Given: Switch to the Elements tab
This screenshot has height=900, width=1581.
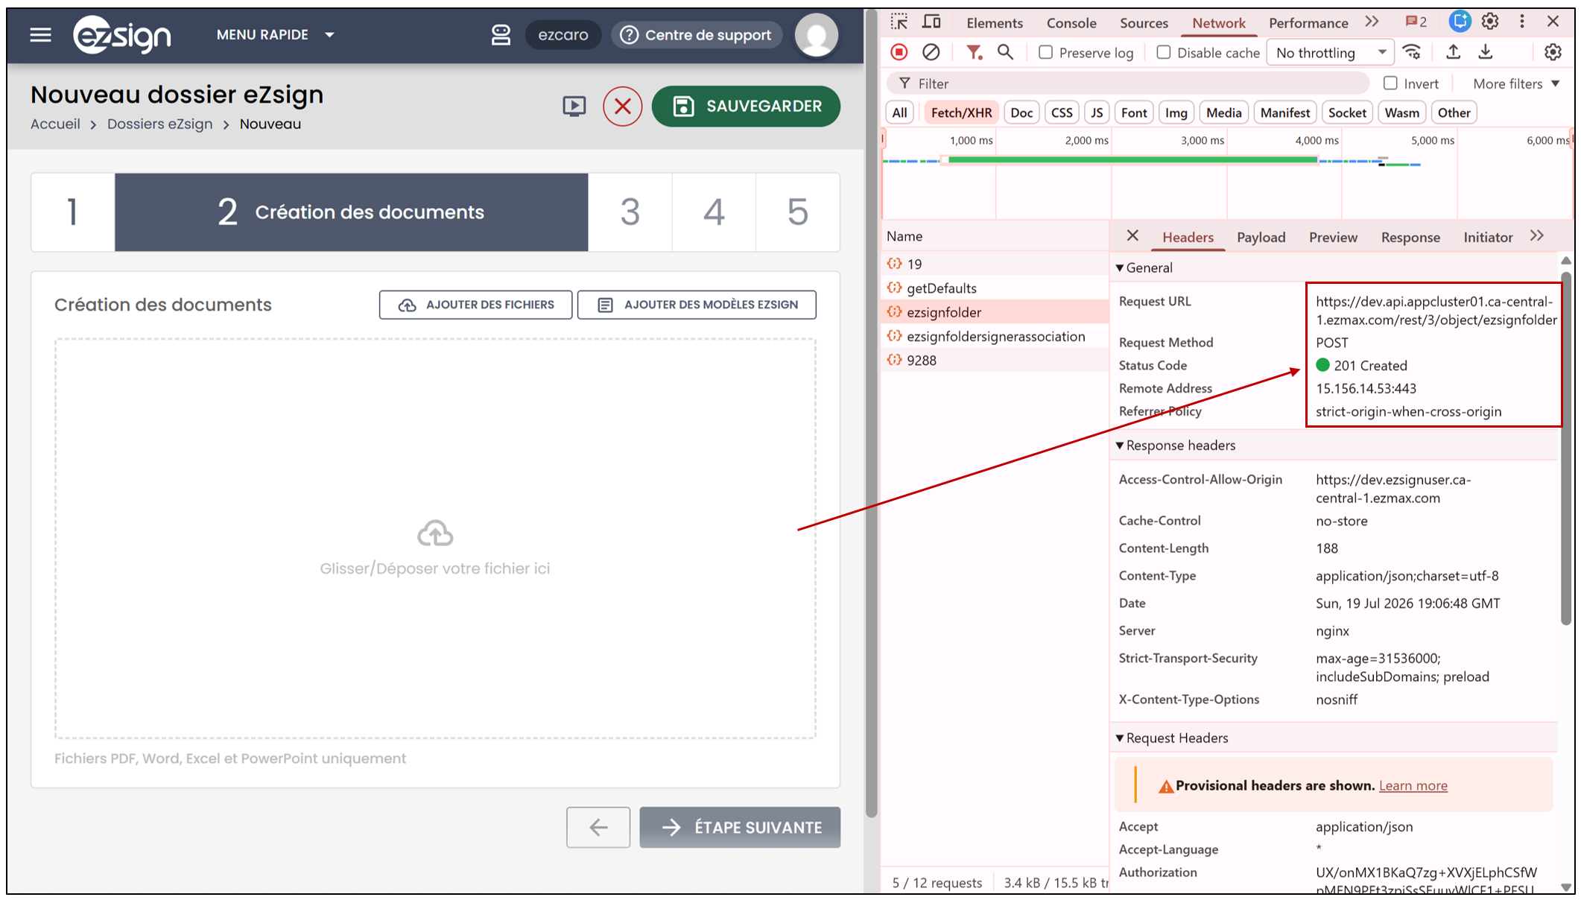Looking at the screenshot, I should point(995,23).
